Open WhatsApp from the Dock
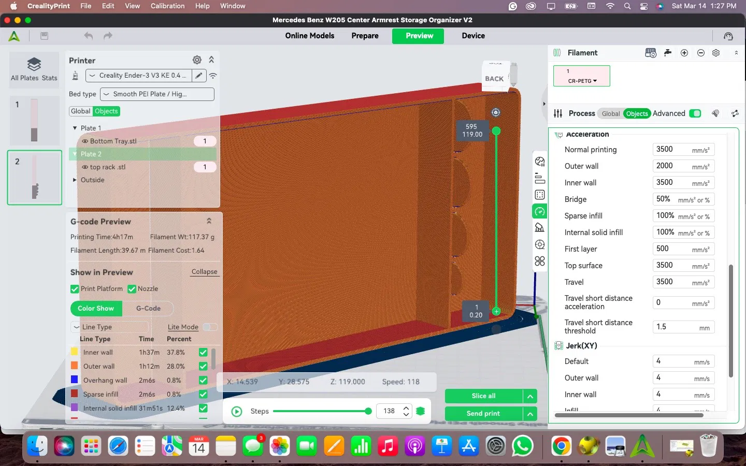The height and width of the screenshot is (466, 746). click(523, 446)
